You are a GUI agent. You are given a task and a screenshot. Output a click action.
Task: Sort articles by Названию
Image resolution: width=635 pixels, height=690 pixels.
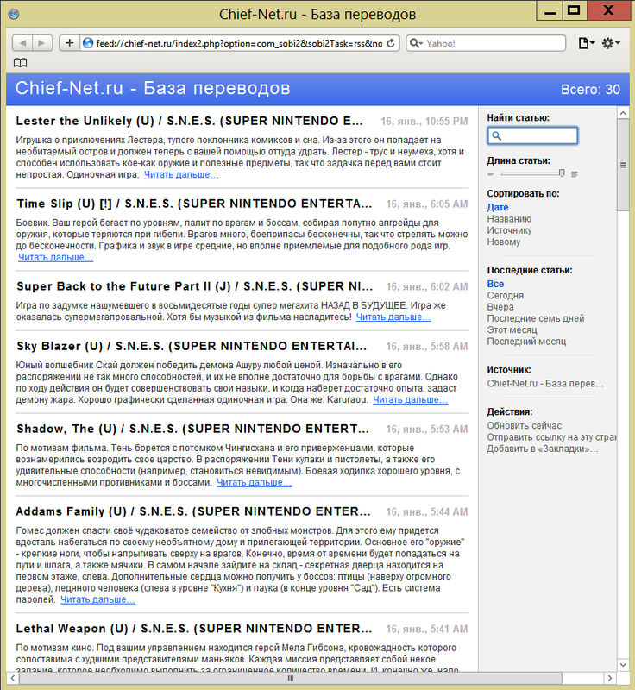pyautogui.click(x=509, y=219)
